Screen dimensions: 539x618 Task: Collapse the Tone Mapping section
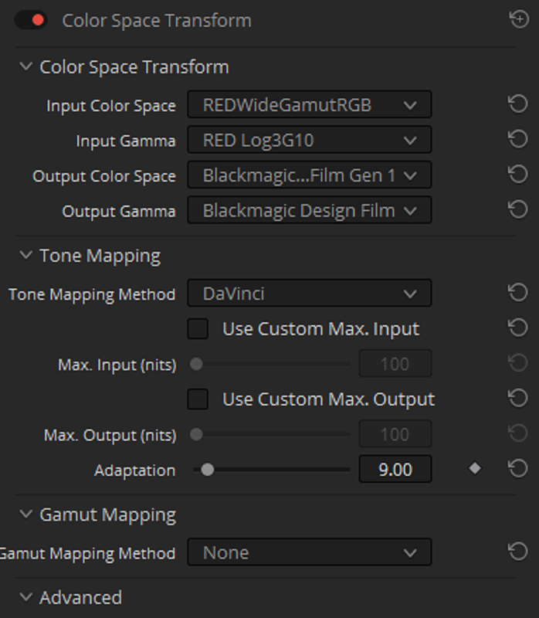click(x=26, y=255)
